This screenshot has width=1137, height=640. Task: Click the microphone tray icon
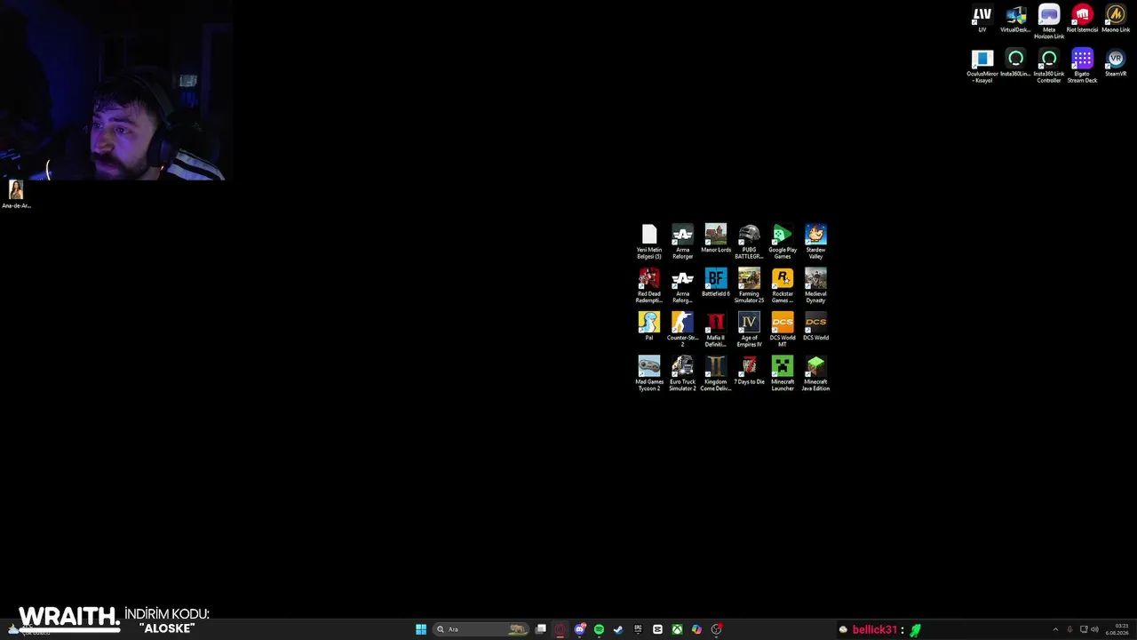[x=1069, y=629]
